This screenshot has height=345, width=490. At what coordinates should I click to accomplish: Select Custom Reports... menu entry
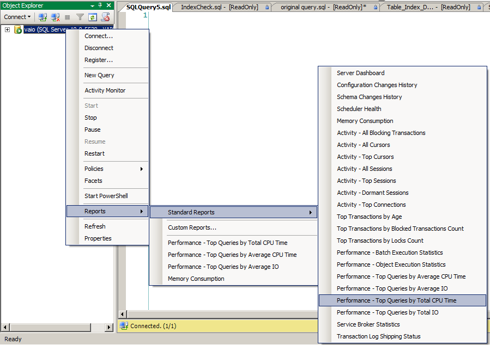192,227
